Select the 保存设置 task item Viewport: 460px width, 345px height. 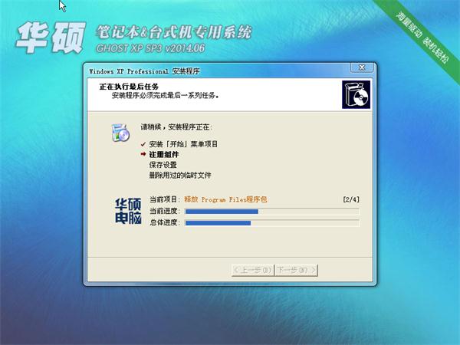coord(163,164)
